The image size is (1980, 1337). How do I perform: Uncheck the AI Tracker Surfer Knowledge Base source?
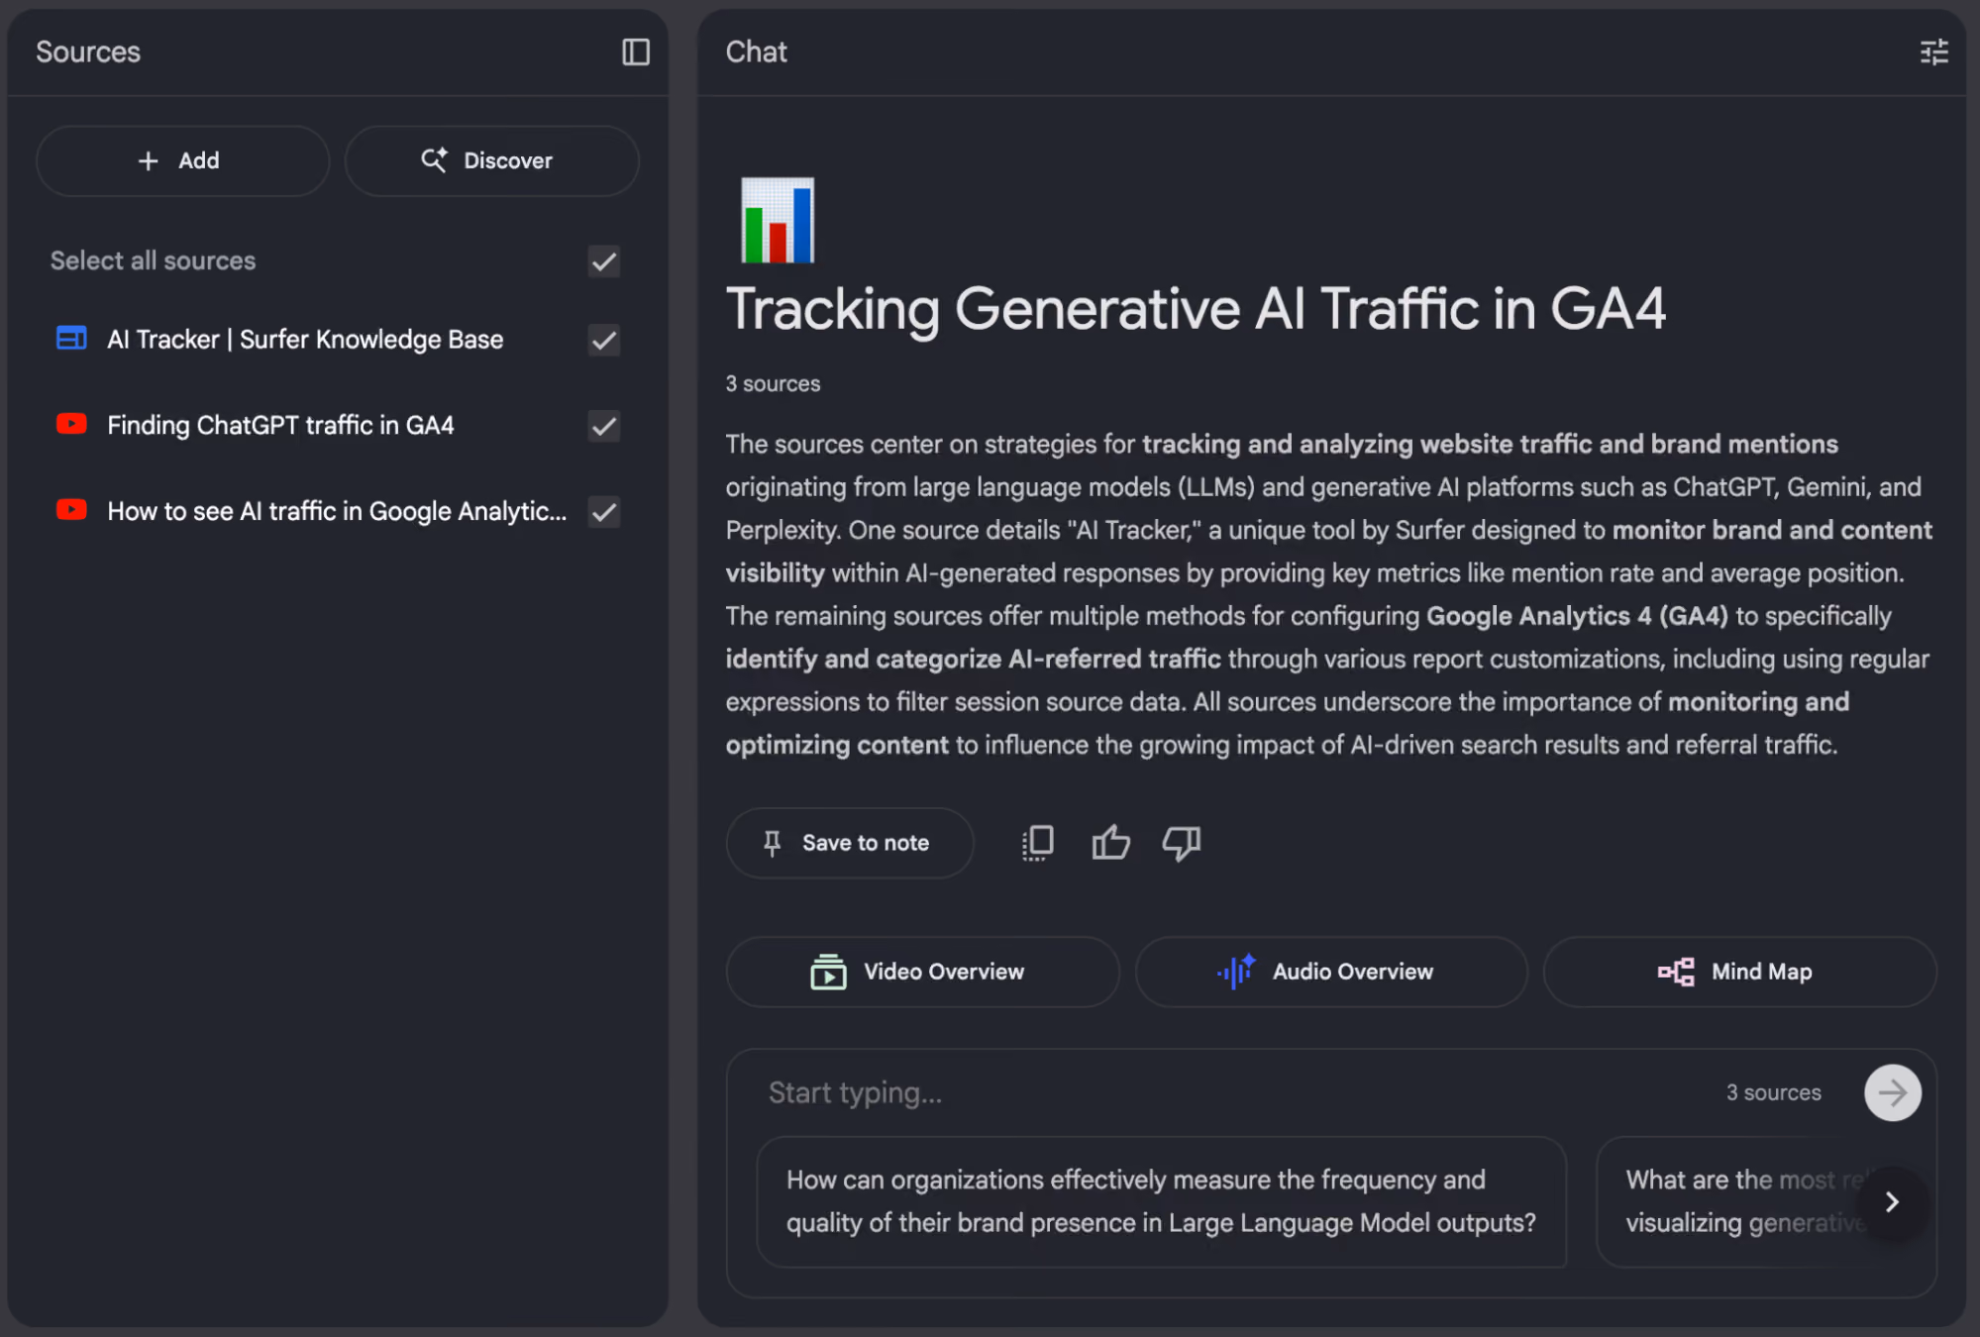[604, 340]
